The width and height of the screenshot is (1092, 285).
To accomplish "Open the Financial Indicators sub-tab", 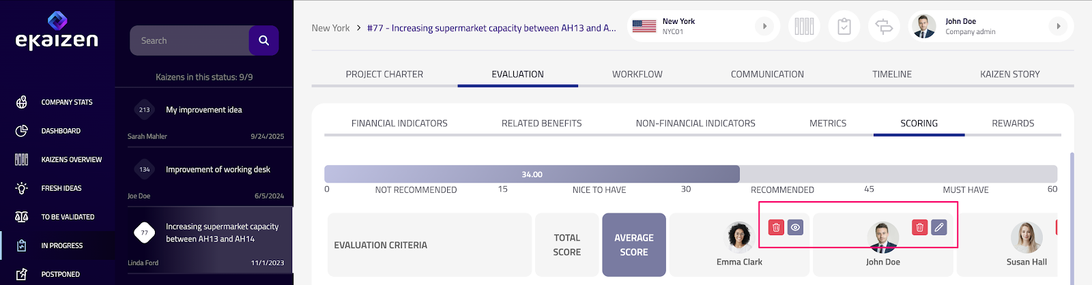I will click(399, 123).
